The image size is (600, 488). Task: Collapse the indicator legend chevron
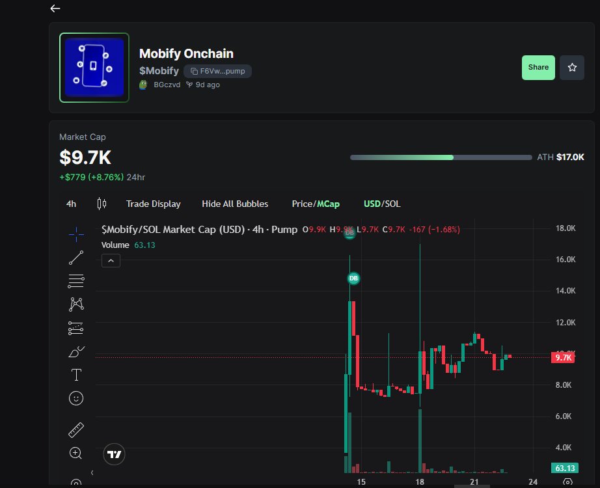tap(111, 261)
